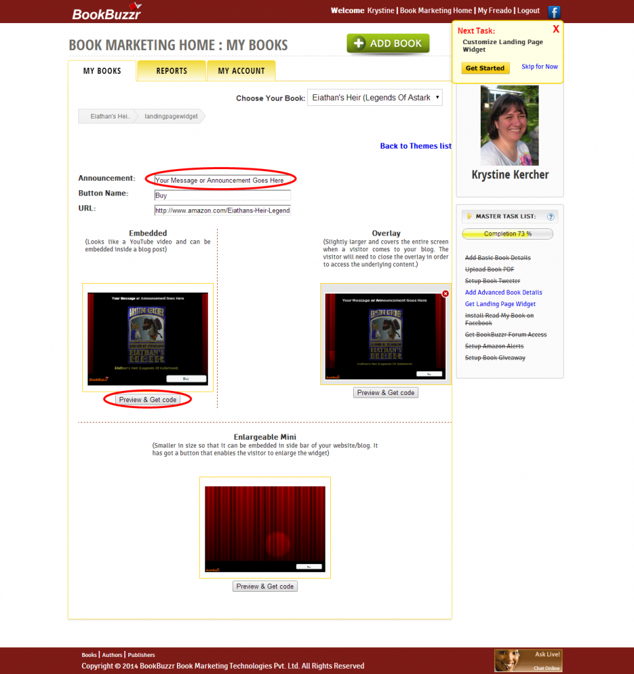Screen dimensions: 634x674
Task: Click the Embedded widget preview thumbnail
Action: click(148, 338)
